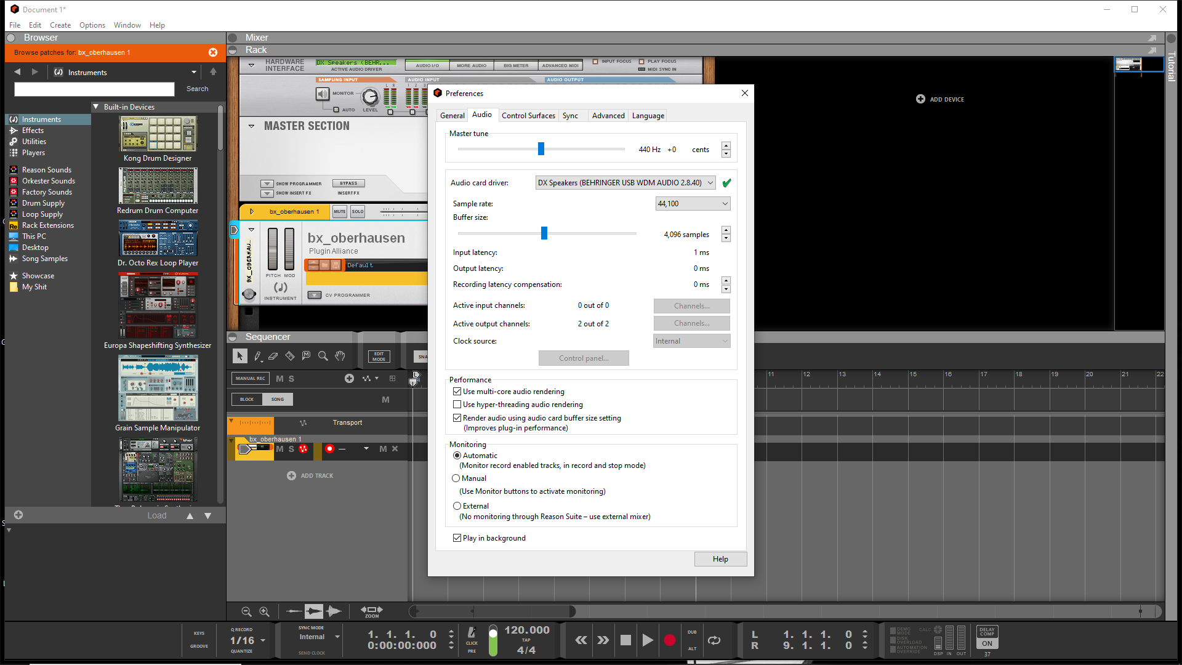This screenshot has height=665, width=1182.
Task: Click the Stop button in transport bar
Action: pyautogui.click(x=625, y=640)
